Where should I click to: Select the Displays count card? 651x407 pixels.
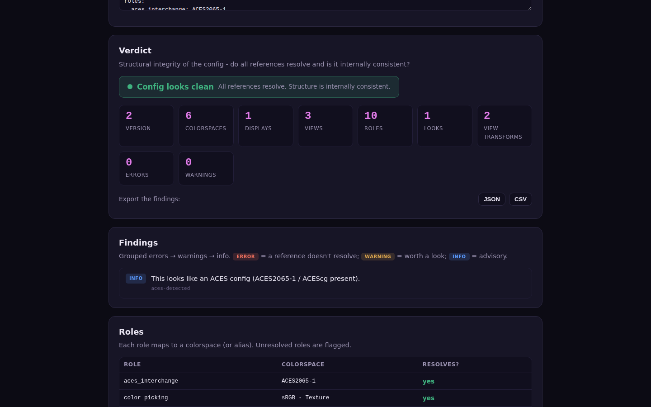(266, 126)
